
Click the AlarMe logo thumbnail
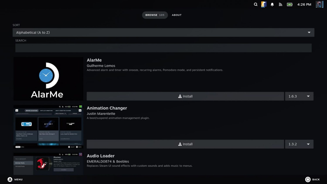click(x=48, y=79)
